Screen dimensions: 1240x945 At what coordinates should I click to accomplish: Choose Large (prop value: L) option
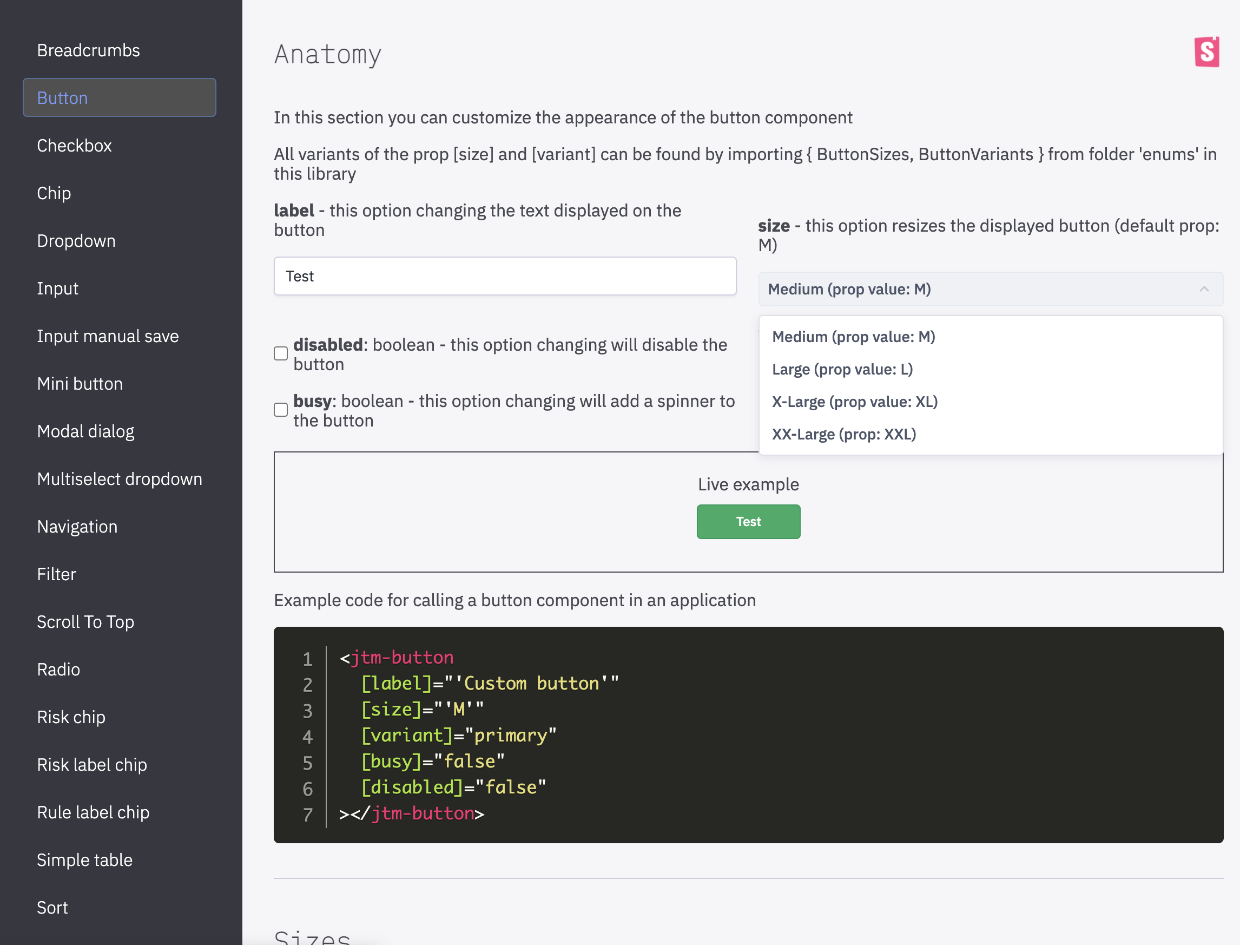[x=842, y=370]
